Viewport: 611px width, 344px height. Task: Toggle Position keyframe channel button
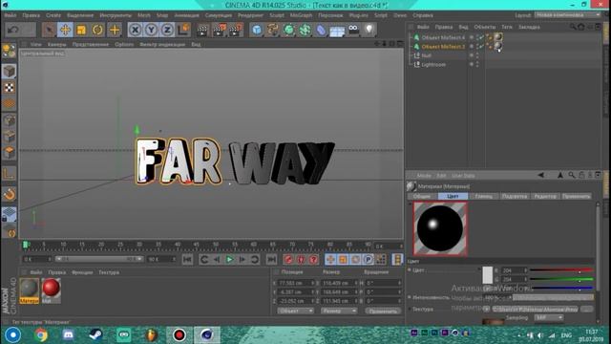pyautogui.click(x=330, y=259)
